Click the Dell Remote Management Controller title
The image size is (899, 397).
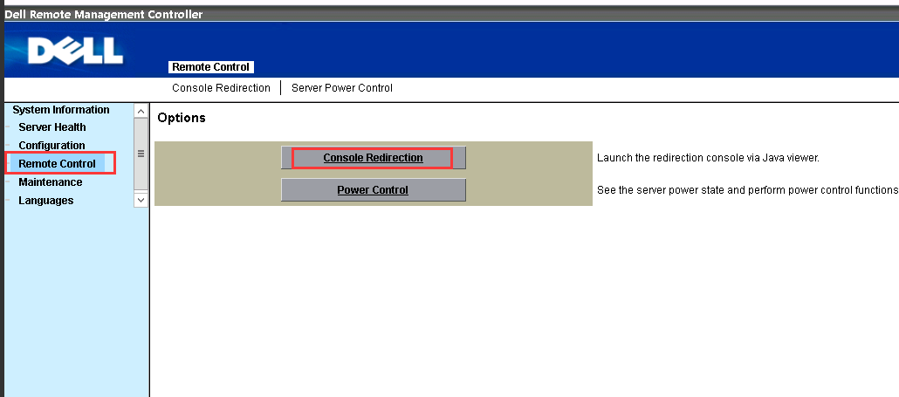[x=104, y=14]
